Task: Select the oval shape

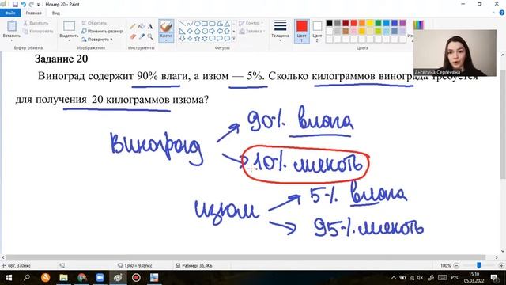Action: point(197,24)
